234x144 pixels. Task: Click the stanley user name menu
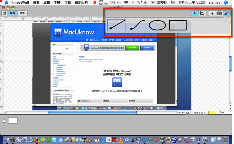pyautogui.click(x=214, y=3)
